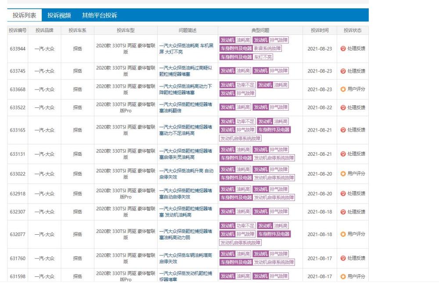Viewport: 439px width, 283px height.
Task: Click the 处理反馈 status icon for complaint 632918
Action: [x=343, y=193]
